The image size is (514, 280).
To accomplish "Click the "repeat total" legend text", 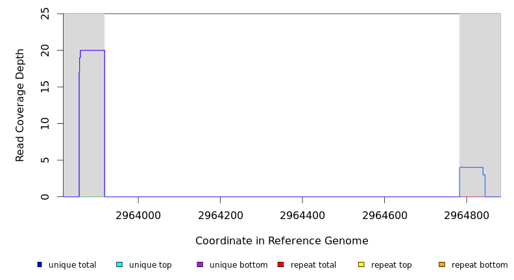I will tap(313, 265).
